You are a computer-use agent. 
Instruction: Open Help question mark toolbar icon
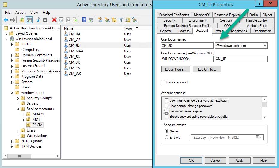(84, 20)
